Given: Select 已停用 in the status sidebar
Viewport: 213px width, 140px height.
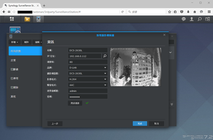Looking at the screenshot, I should tap(15, 78).
